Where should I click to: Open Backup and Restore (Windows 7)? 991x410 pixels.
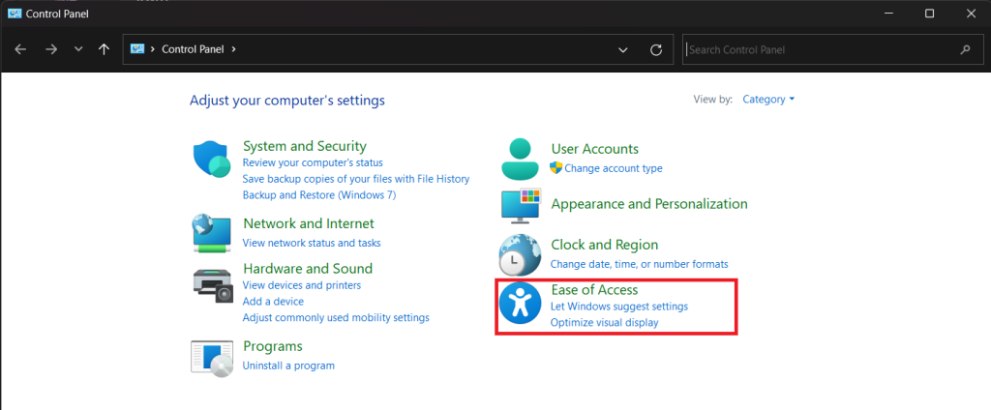click(319, 194)
